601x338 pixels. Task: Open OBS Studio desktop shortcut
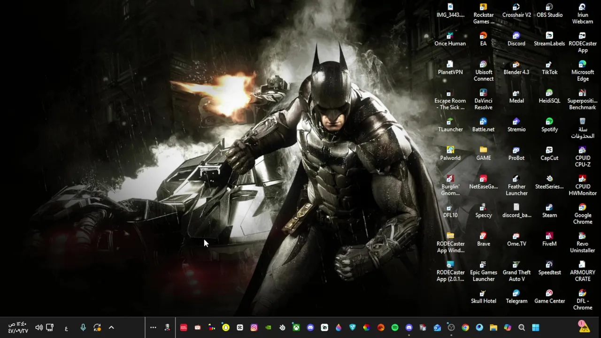pos(549,10)
